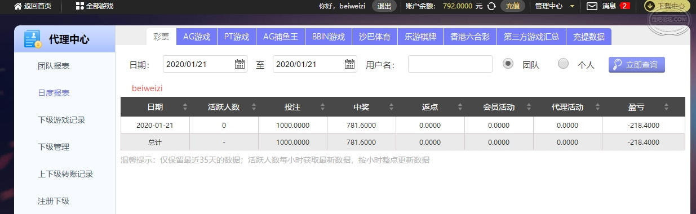Switch to the AG游戏 tab
This screenshot has height=214, width=696.
(x=197, y=37)
